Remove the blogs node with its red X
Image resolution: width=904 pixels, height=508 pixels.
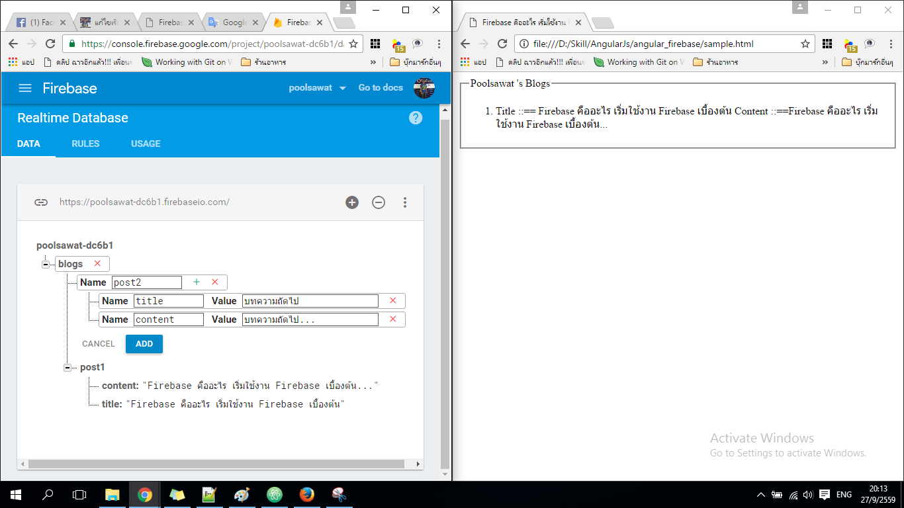(x=97, y=263)
